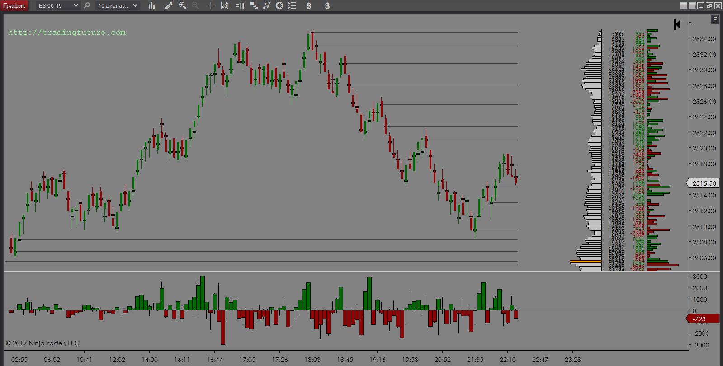Open the chart style bars icon

(x=151, y=6)
